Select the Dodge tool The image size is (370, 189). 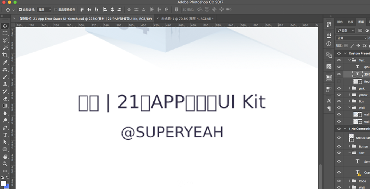[5, 120]
